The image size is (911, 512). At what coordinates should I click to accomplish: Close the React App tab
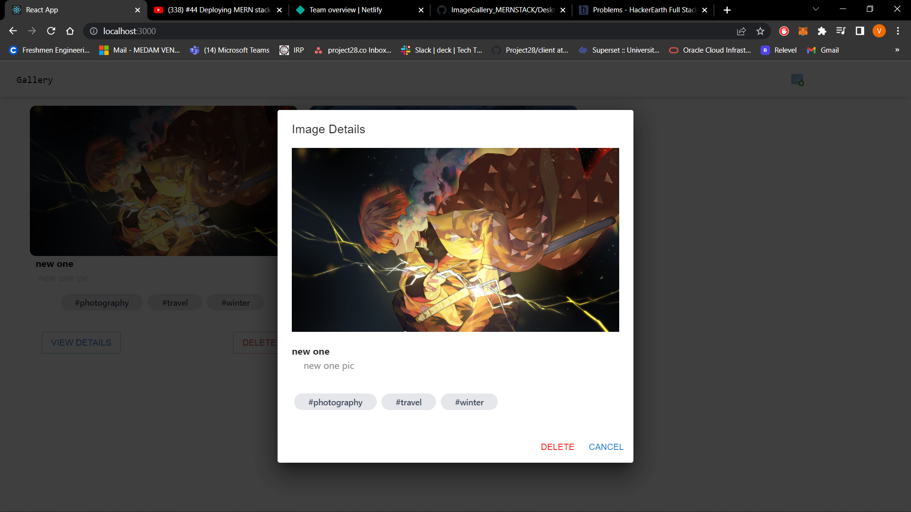pyautogui.click(x=138, y=10)
